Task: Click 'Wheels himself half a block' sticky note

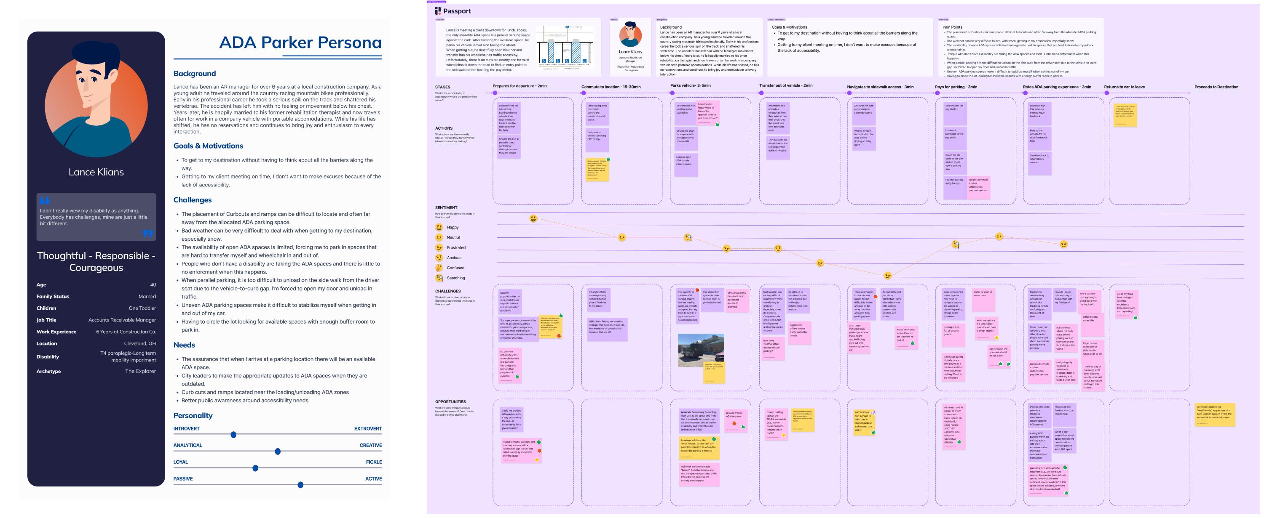Action: [864, 139]
